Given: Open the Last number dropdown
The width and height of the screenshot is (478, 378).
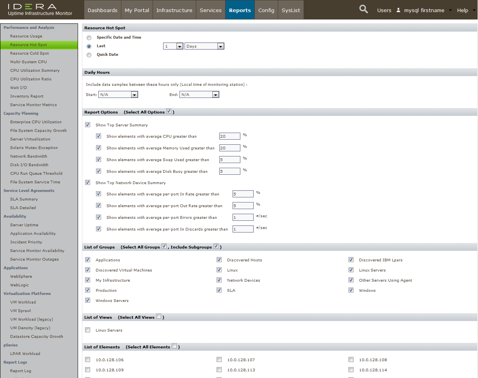Looking at the screenshot, I should coord(173,46).
